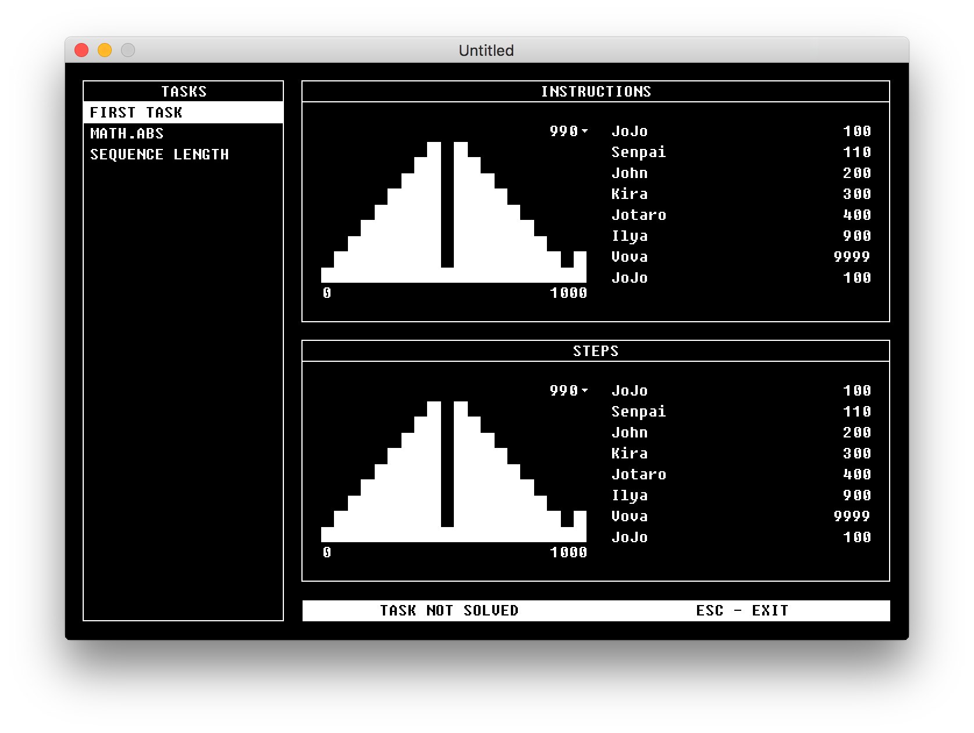Click the TASK NOT SOLVED status text
This screenshot has width=974, height=733.
pos(449,610)
